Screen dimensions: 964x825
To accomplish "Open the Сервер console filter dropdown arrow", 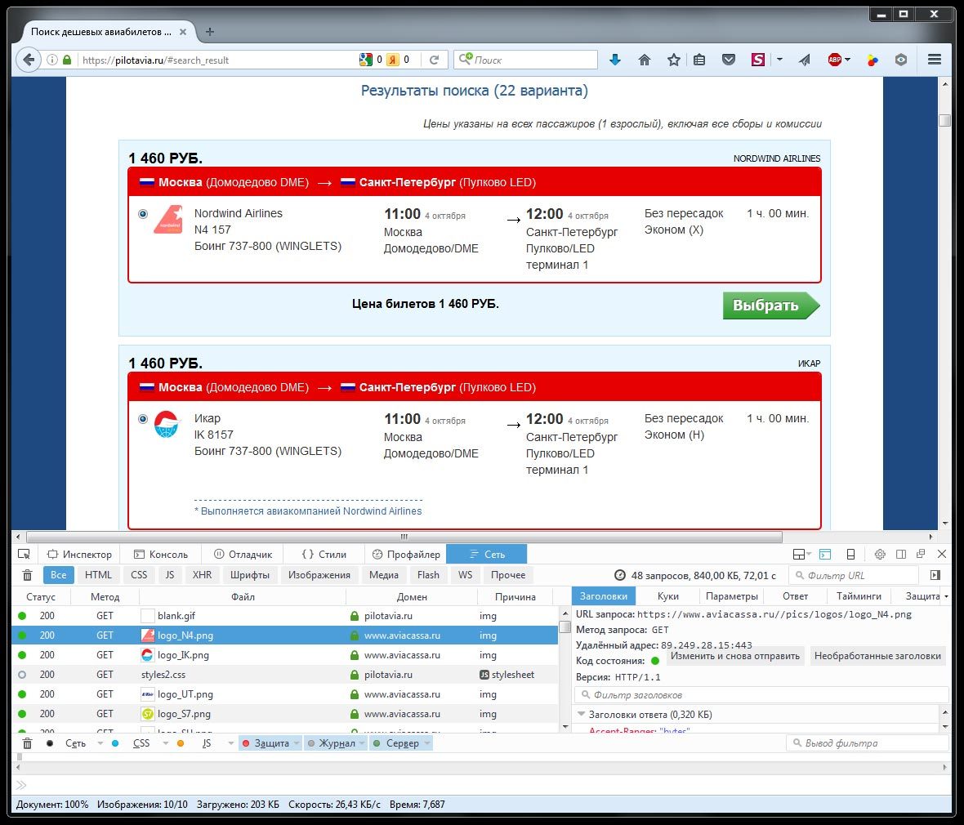I will (x=427, y=743).
